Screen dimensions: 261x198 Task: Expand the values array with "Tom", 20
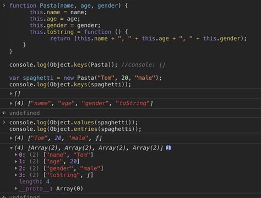11,138
